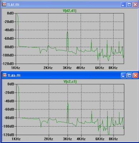Click the 8KHz axis label in the bottom plot

(113, 139)
